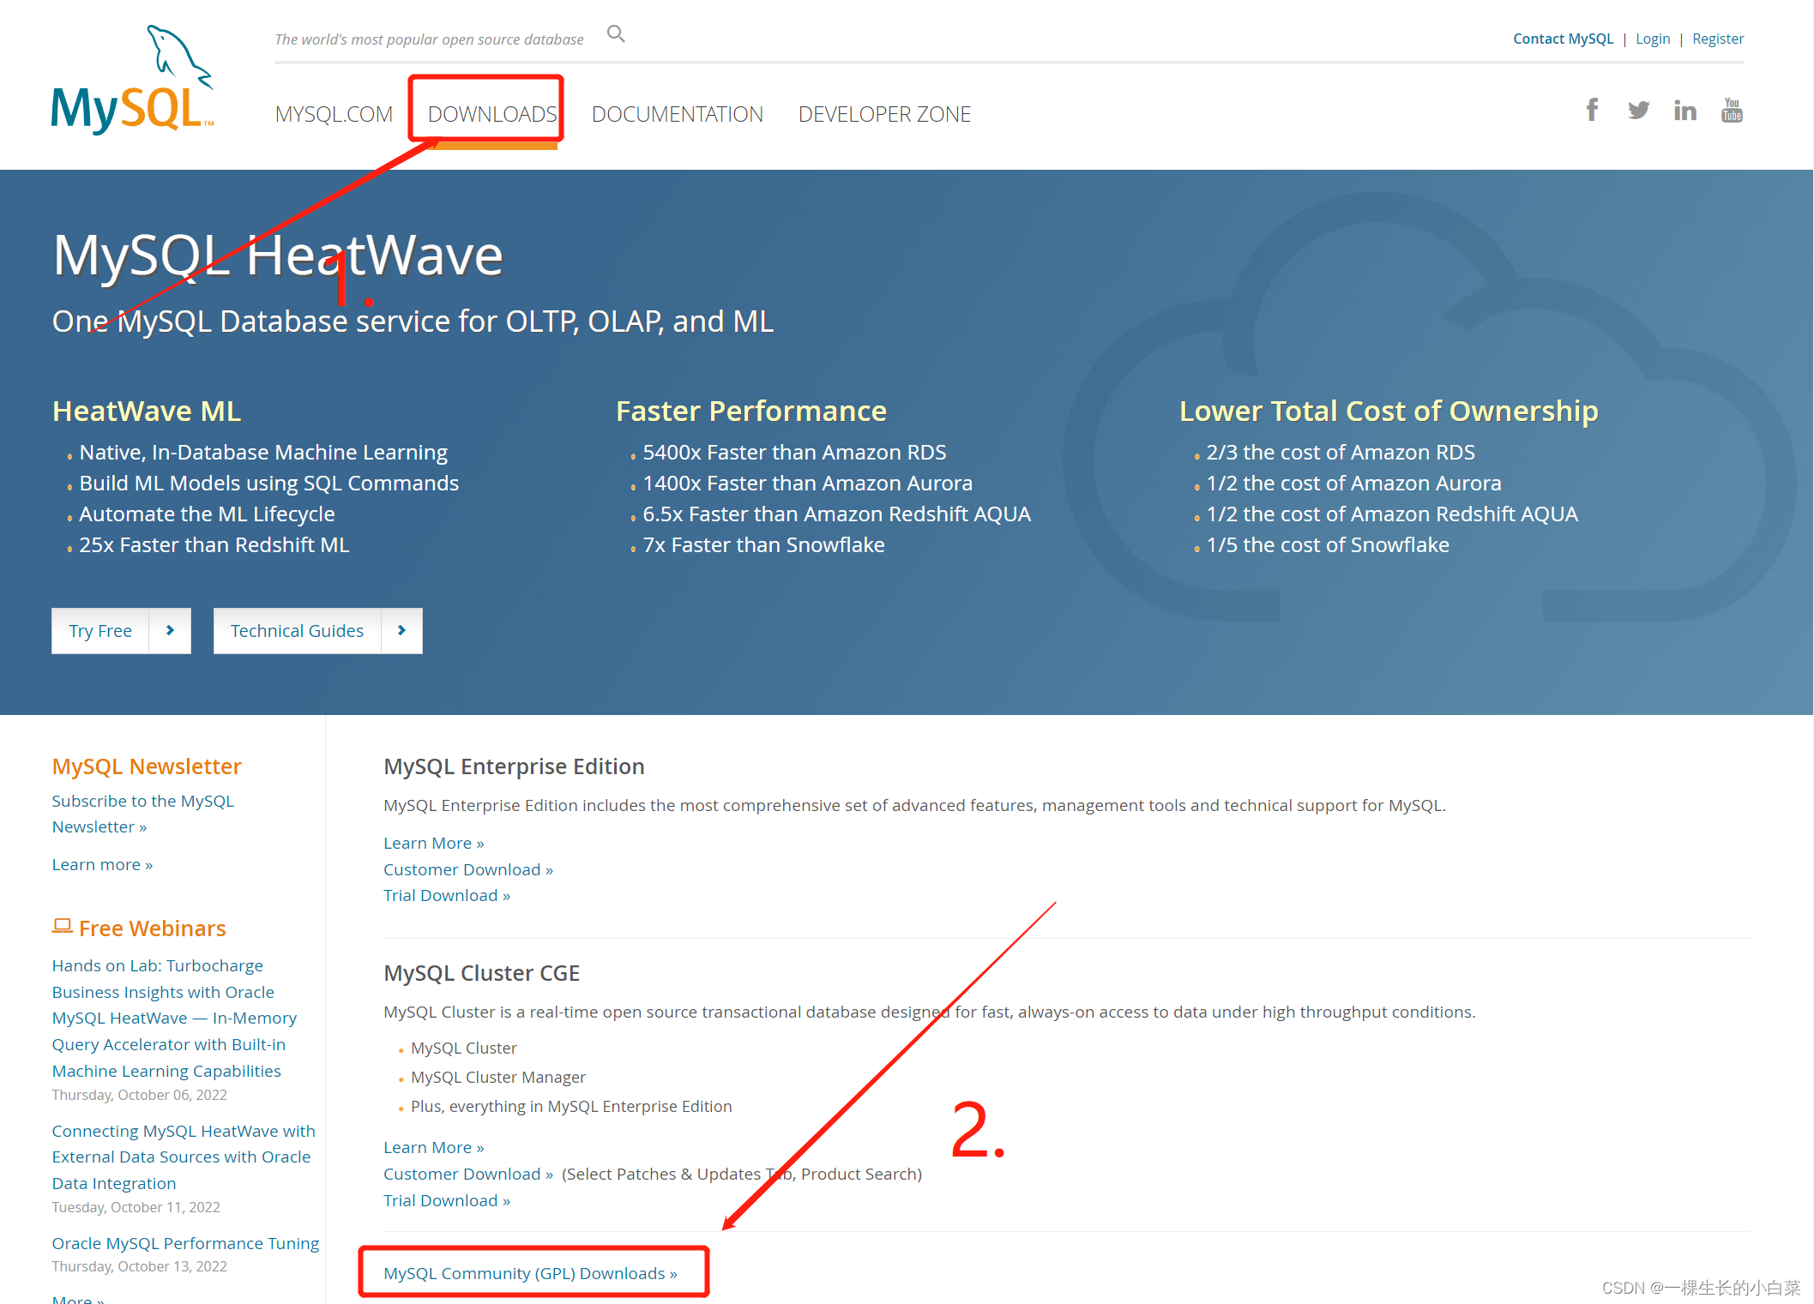Open Enterprise Edition Trial Download link
Viewport: 1814px width, 1304px height.
(446, 895)
